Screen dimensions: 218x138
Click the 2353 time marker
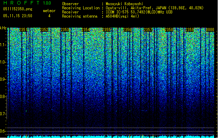point(65,30)
